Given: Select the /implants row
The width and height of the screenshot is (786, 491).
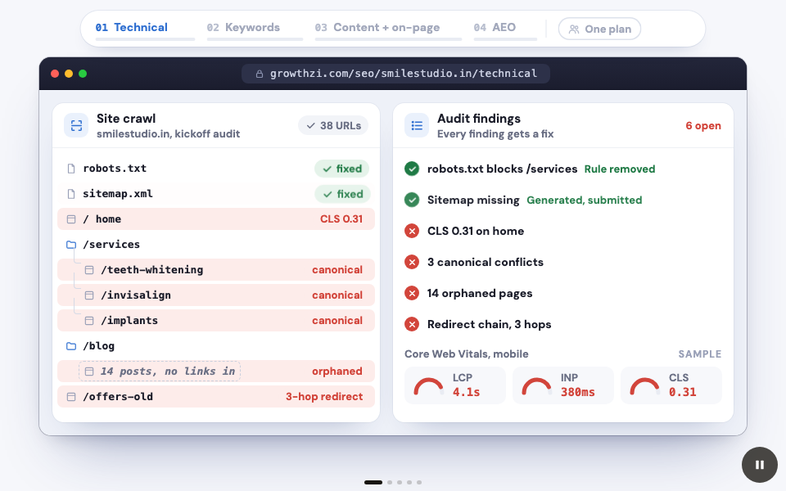Looking at the screenshot, I should click(x=216, y=321).
